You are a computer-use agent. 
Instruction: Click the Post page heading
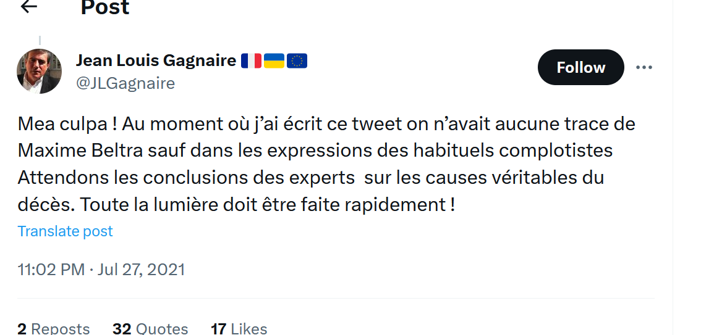pyautogui.click(x=105, y=7)
